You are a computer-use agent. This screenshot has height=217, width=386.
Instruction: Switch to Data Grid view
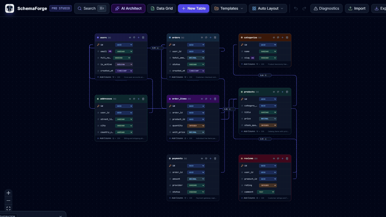pyautogui.click(x=161, y=8)
